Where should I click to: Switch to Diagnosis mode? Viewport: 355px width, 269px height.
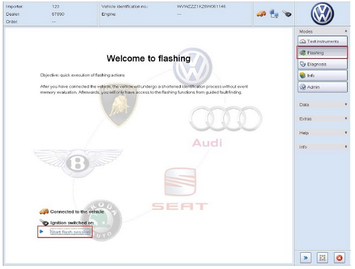point(323,64)
